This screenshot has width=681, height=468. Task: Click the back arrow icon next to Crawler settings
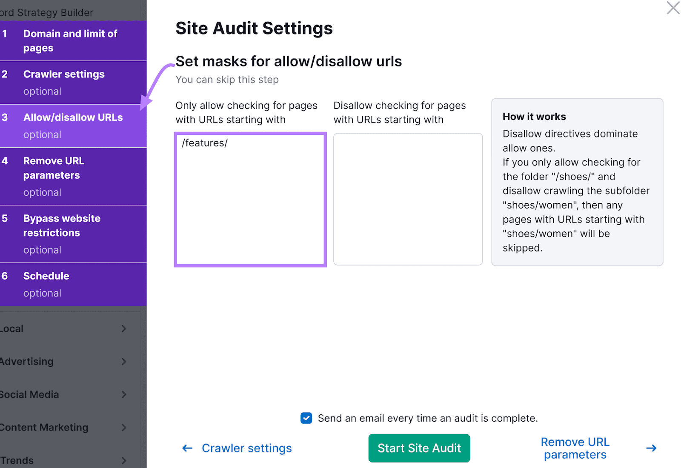[187, 448]
